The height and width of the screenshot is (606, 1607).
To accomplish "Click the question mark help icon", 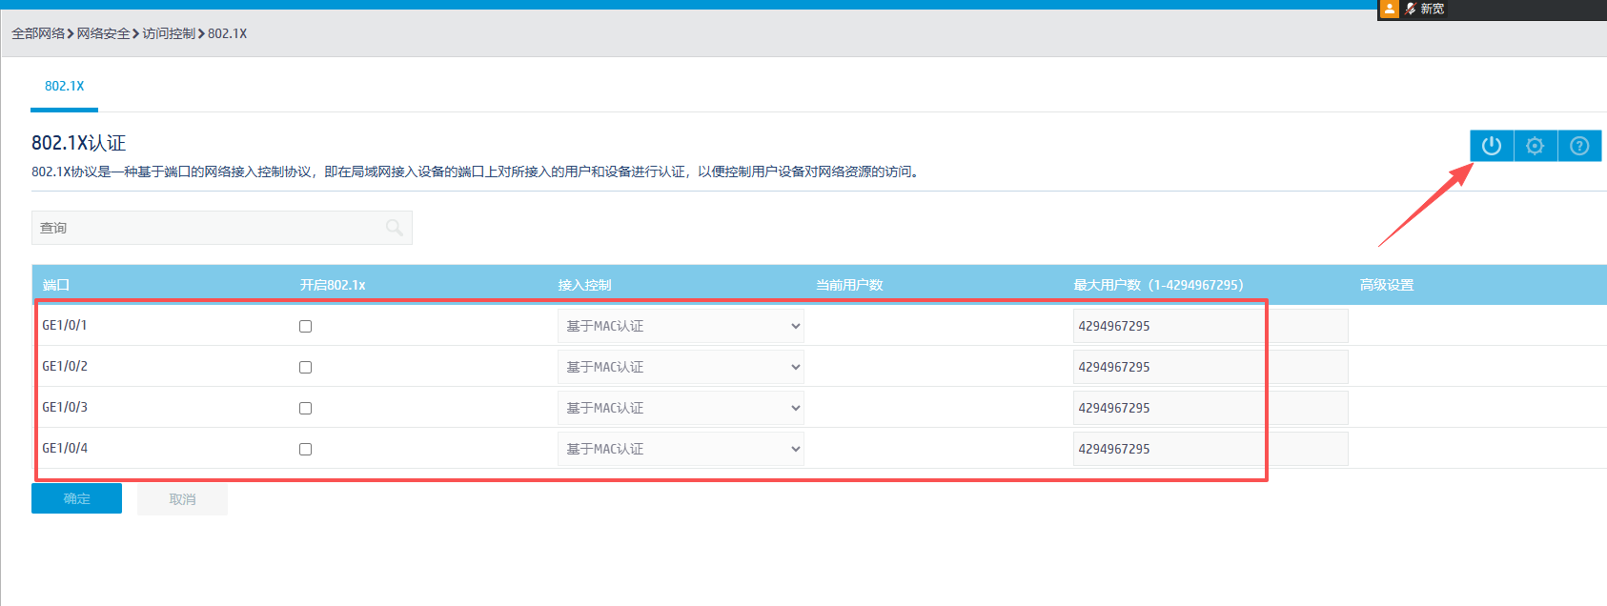I will (x=1579, y=146).
